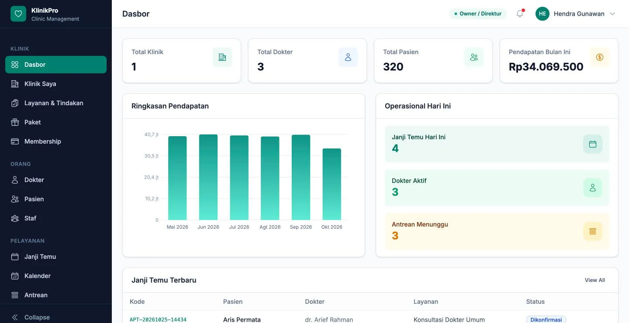Go to the Pasien page
Screen dimensions: 629x323
coord(56,199)
